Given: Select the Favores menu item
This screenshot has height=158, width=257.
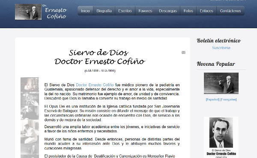Looking at the screenshot, I should (x=145, y=11).
